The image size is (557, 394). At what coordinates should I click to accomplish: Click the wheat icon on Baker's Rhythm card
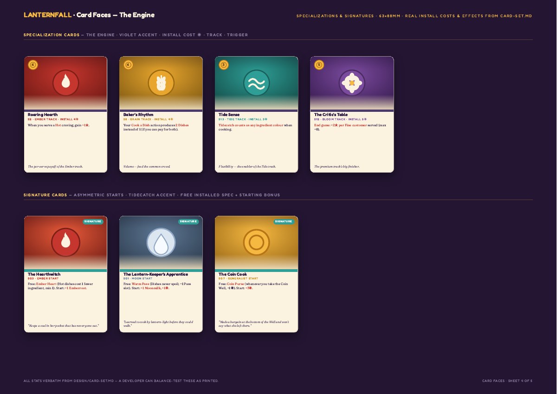(161, 83)
